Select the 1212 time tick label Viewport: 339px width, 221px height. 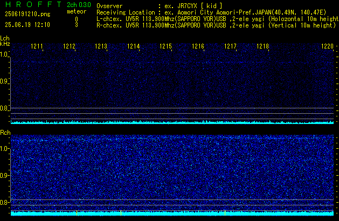69,46
